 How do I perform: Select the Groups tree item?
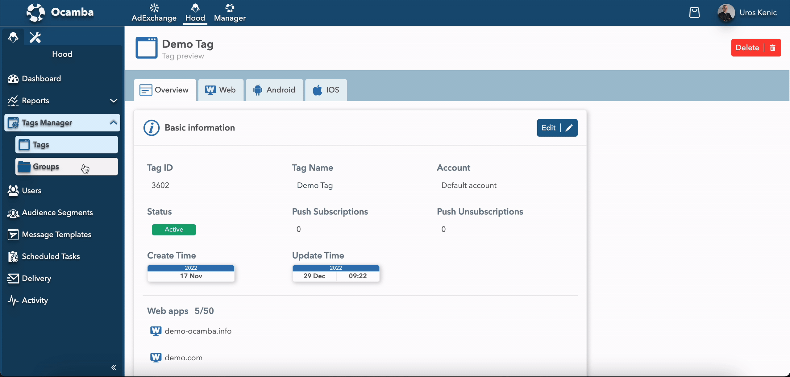[x=66, y=166]
